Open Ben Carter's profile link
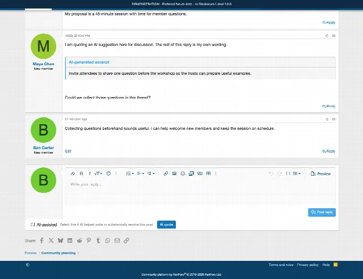Image resolution: width=363 pixels, height=279 pixels. point(43,147)
